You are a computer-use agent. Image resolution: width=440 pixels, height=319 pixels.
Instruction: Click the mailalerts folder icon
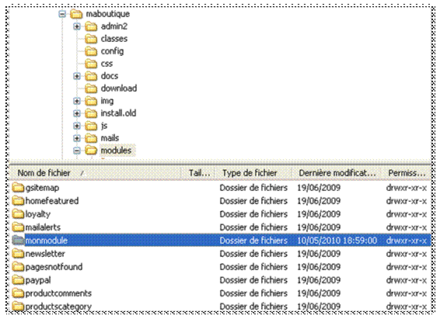tap(18, 227)
